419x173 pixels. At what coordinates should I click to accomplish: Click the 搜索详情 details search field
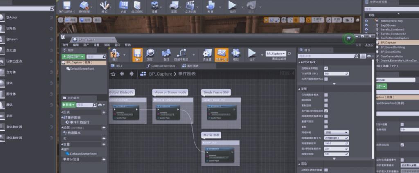coord(328,56)
